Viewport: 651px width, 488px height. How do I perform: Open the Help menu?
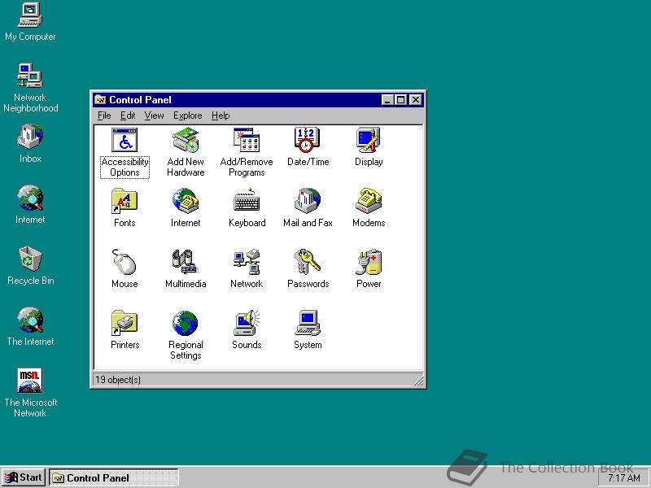click(x=221, y=115)
